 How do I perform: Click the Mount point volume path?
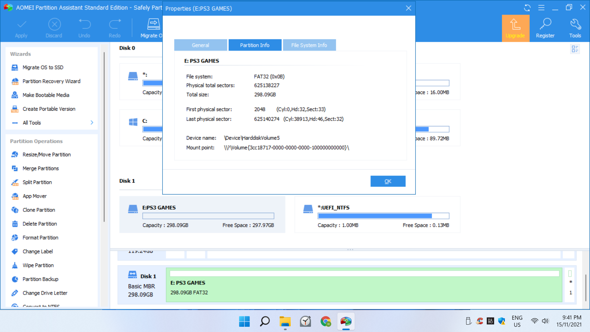pyautogui.click(x=287, y=148)
